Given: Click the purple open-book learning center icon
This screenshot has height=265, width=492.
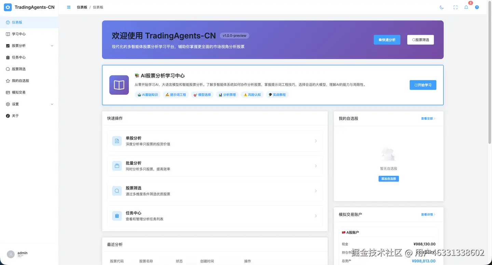Looking at the screenshot, I should coord(119,85).
